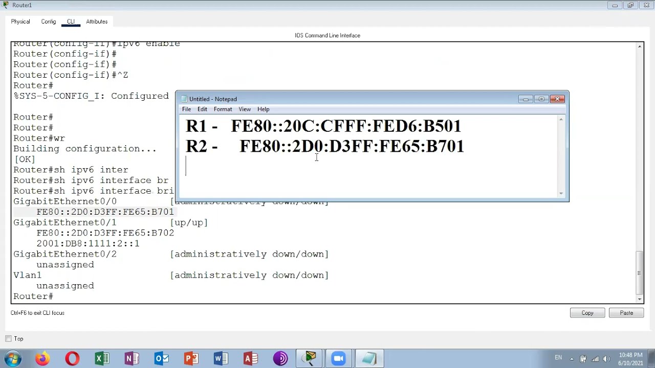Open Outlook from the taskbar
The width and height of the screenshot is (655, 368).
tap(161, 358)
